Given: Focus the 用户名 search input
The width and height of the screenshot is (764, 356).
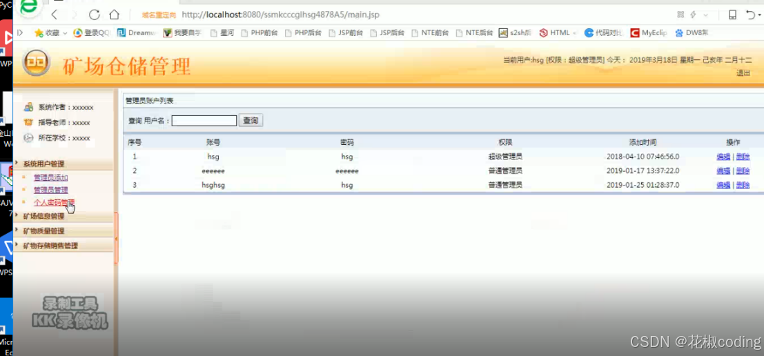Looking at the screenshot, I should tap(204, 121).
